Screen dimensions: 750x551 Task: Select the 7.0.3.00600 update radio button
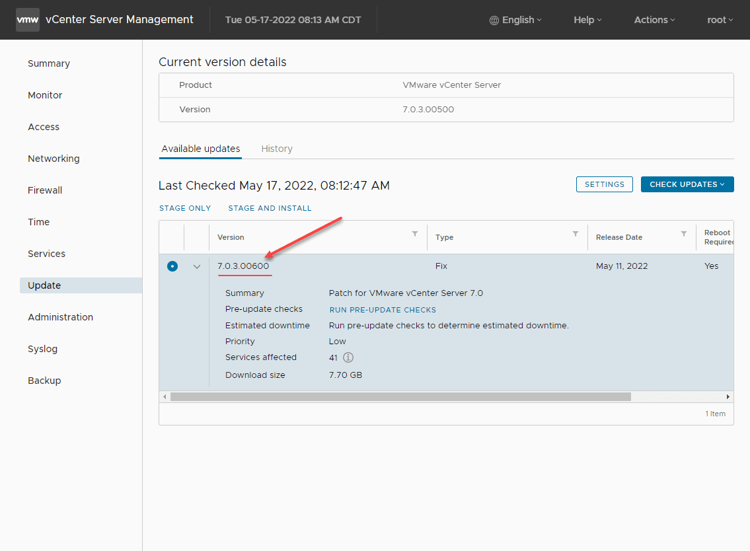[172, 266]
